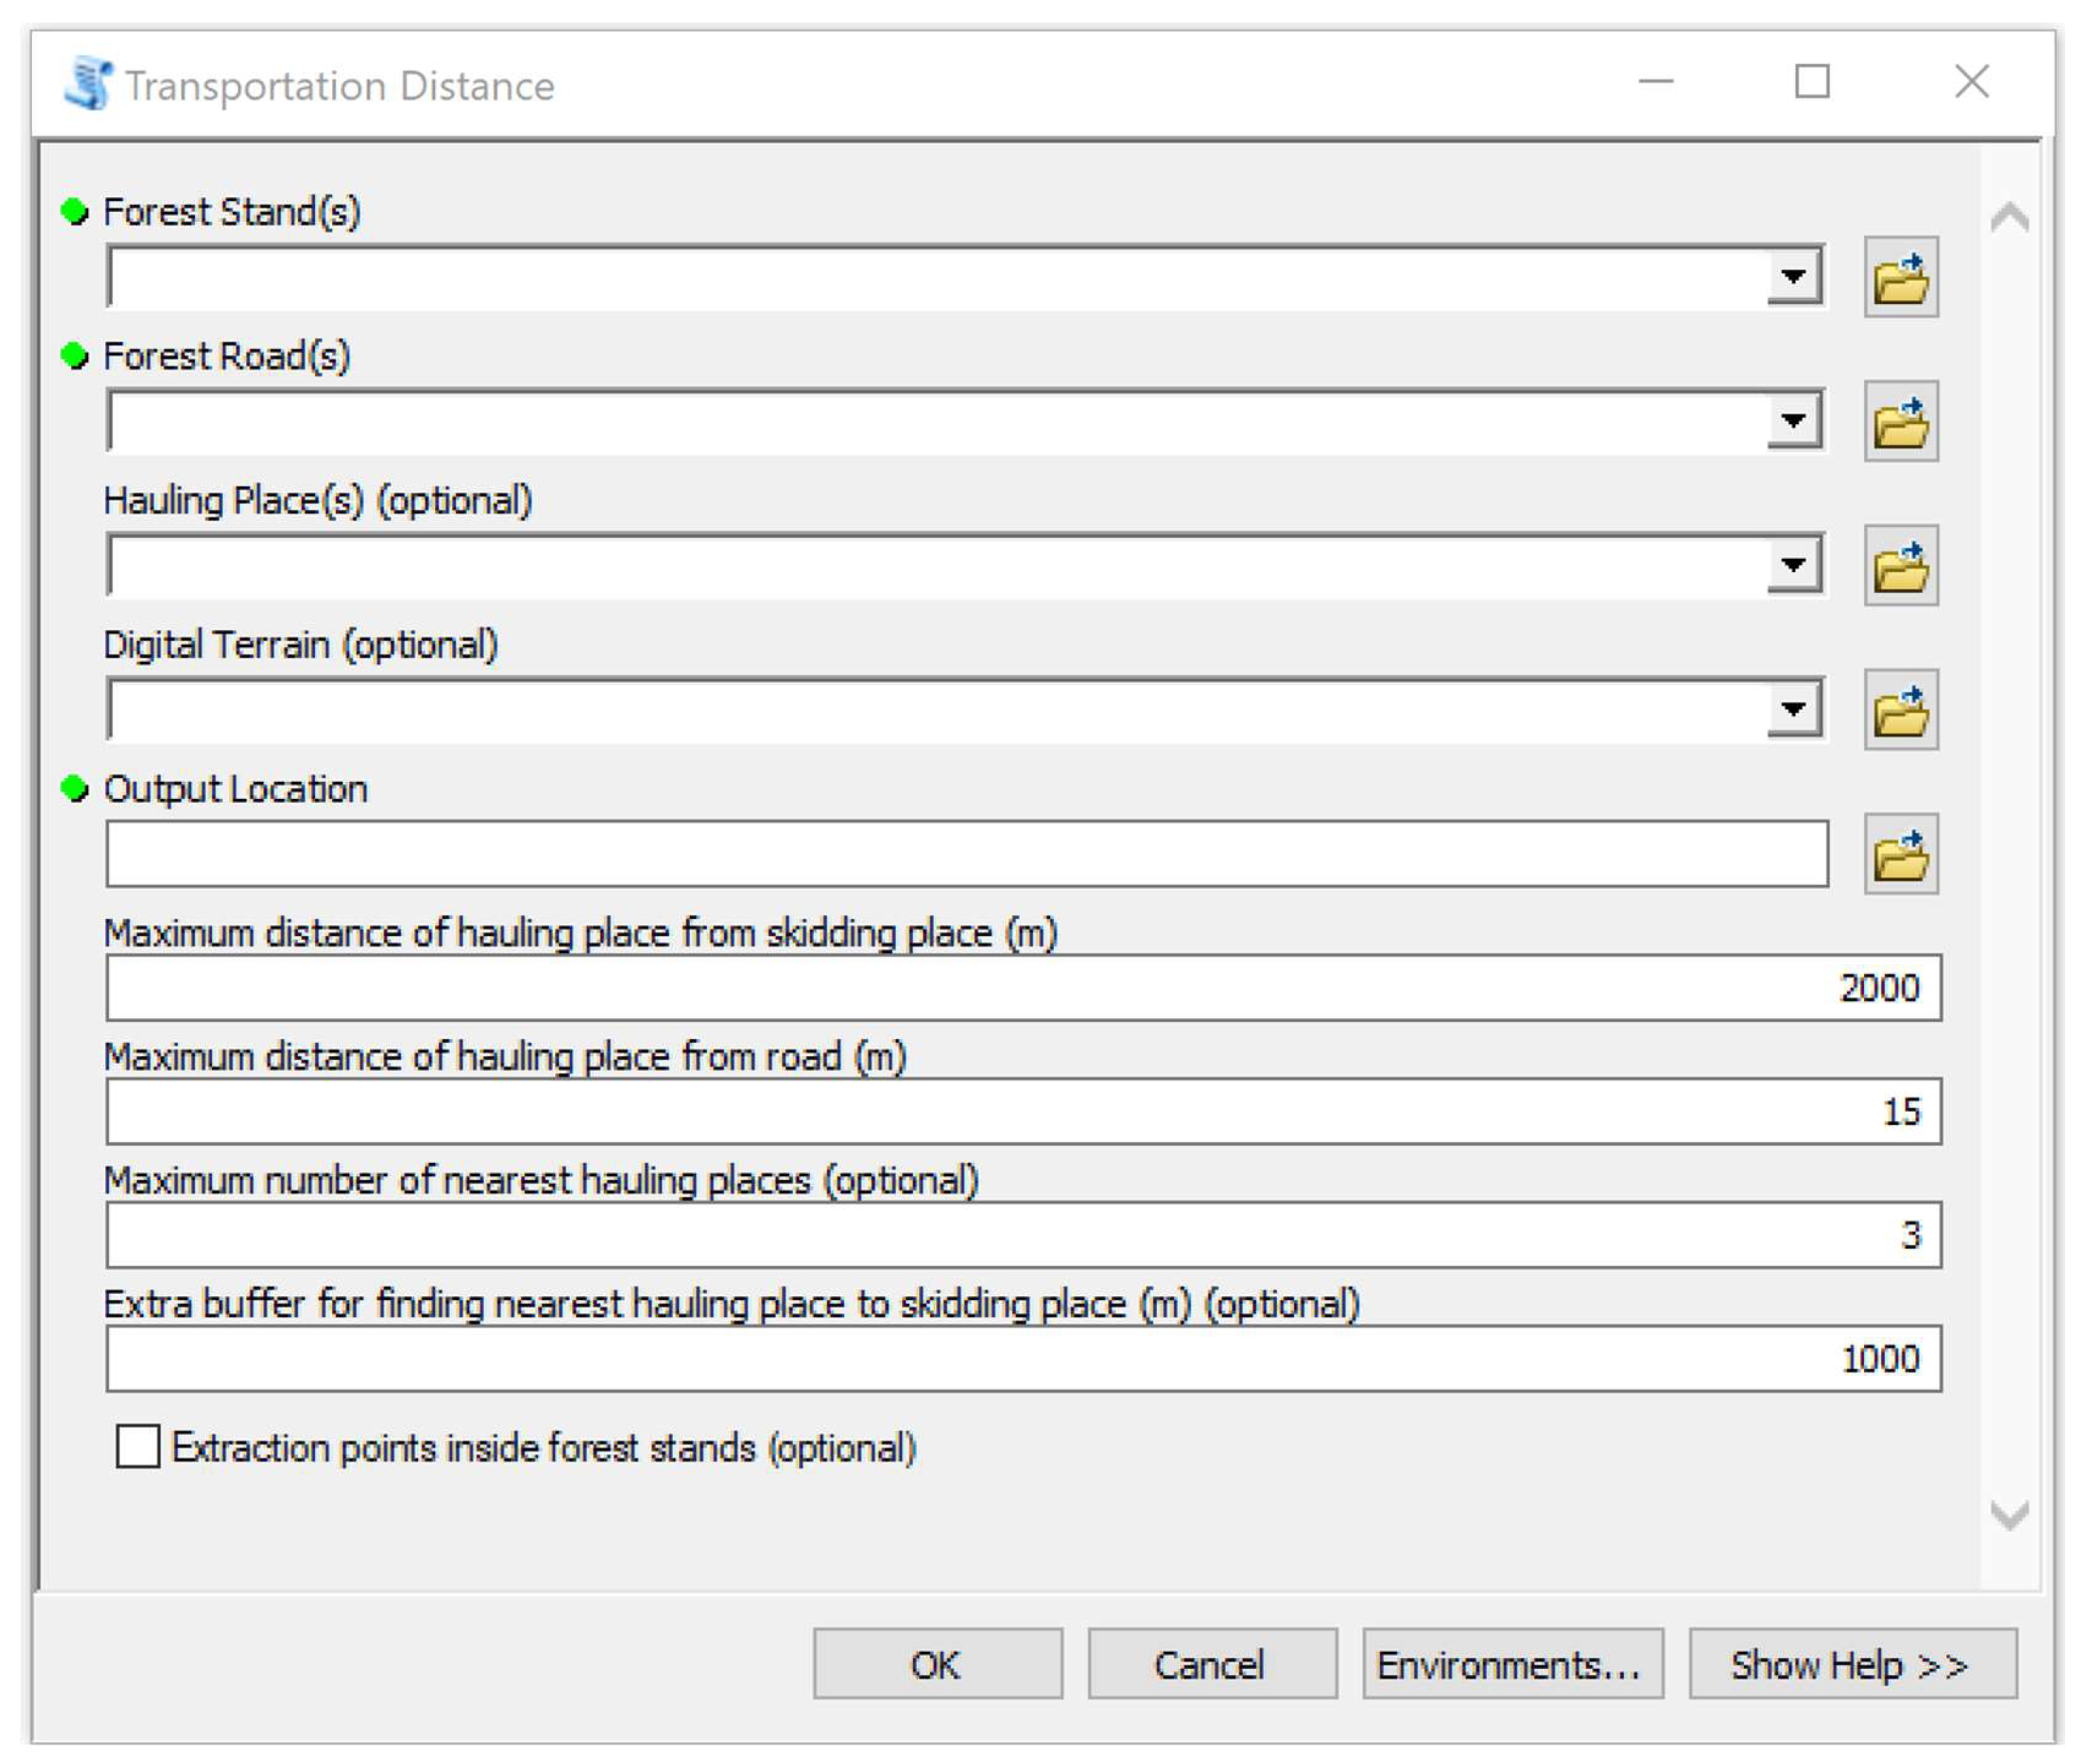The width and height of the screenshot is (2087, 1764).
Task: Click the max distance from road field showing 15
Action: (1022, 1111)
